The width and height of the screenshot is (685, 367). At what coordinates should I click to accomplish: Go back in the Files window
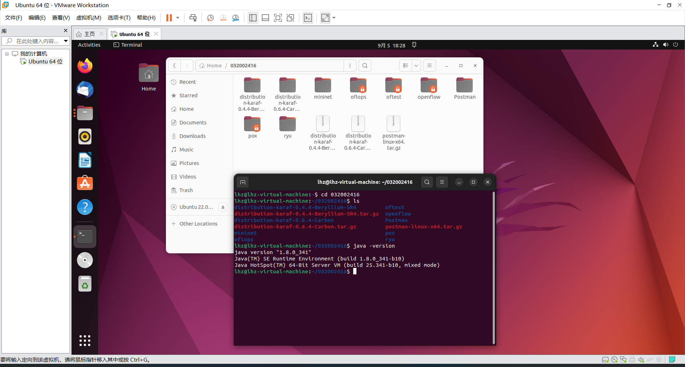[174, 66]
